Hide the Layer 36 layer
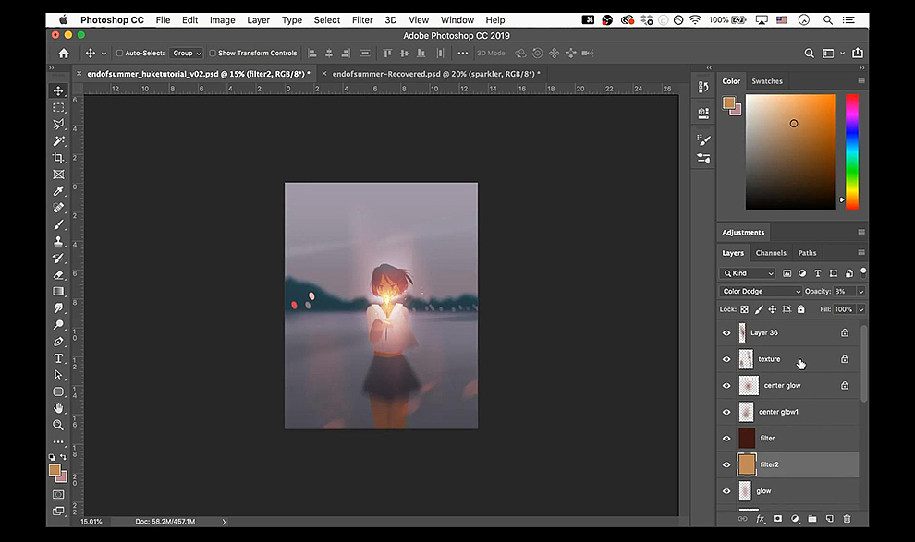915x542 pixels. [726, 332]
